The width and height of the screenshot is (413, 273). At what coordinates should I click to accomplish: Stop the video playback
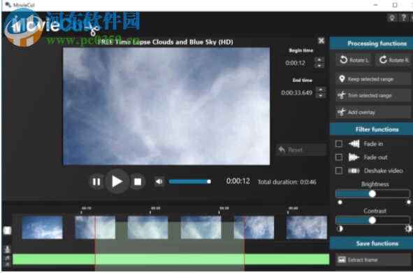tap(138, 182)
